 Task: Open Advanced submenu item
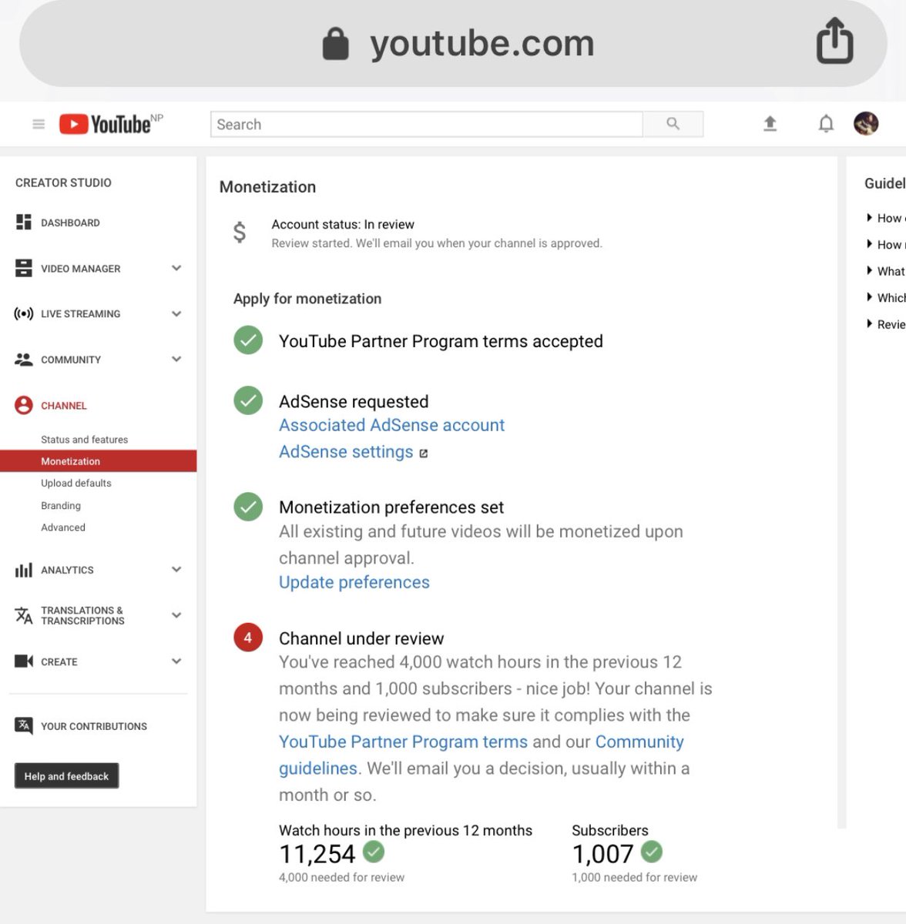coord(63,527)
